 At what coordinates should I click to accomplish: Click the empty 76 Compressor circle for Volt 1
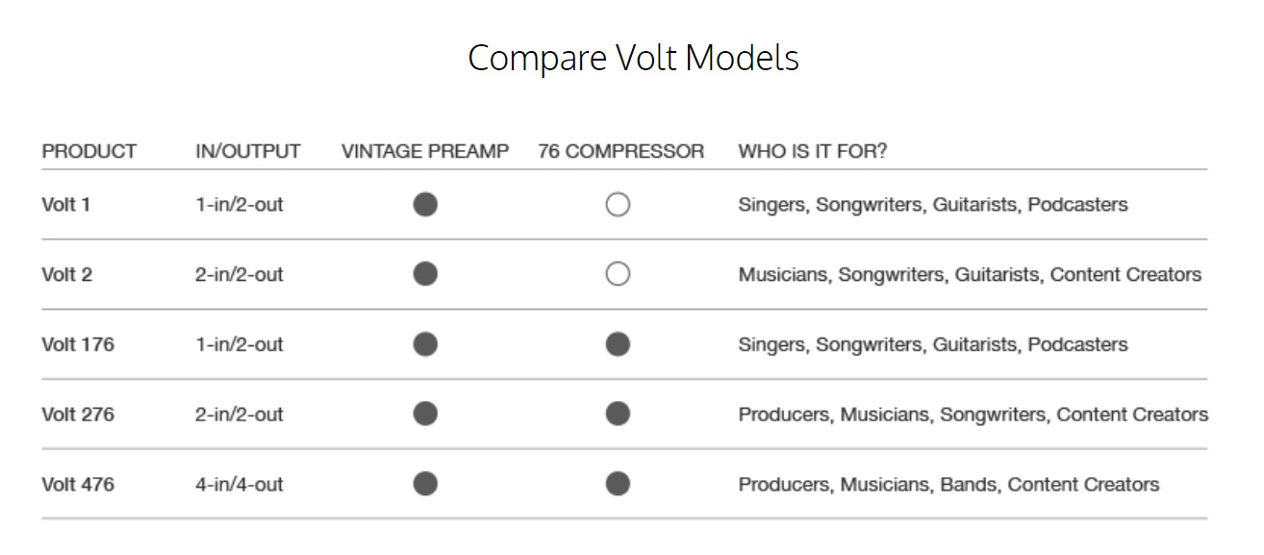coord(618,204)
